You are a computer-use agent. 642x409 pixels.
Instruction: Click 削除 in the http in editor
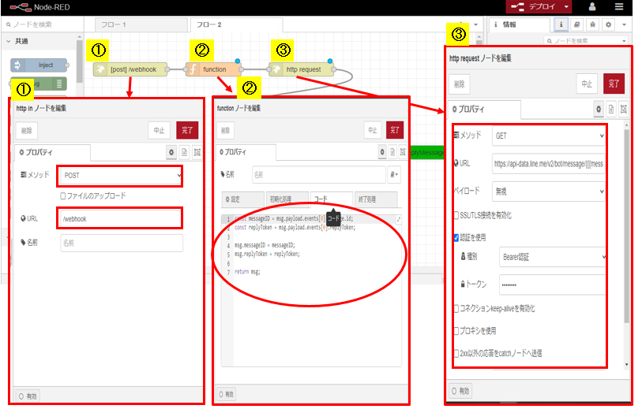27,130
